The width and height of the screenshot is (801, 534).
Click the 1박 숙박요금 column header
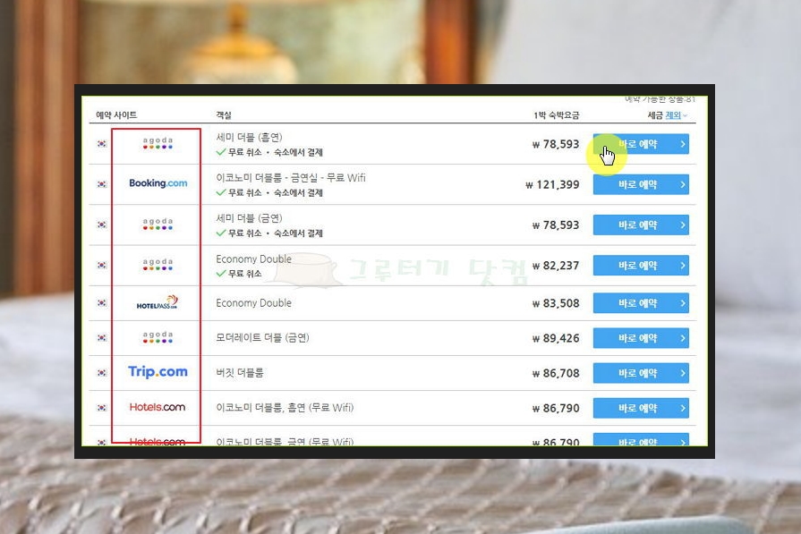click(x=557, y=114)
